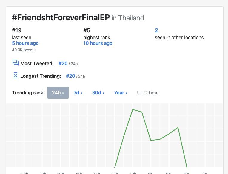Image resolution: width=228 pixels, height=174 pixels.
Task: Switch to the 7d trending rank tab
Action: [x=78, y=93]
